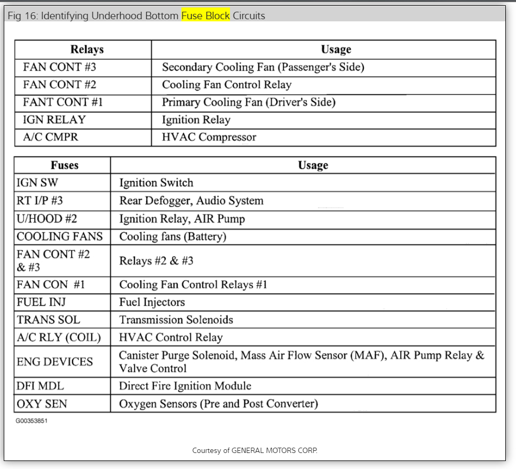Select the 'FAN CON #1' fuse cell
Screen dimensions: 516x469
click(x=62, y=285)
